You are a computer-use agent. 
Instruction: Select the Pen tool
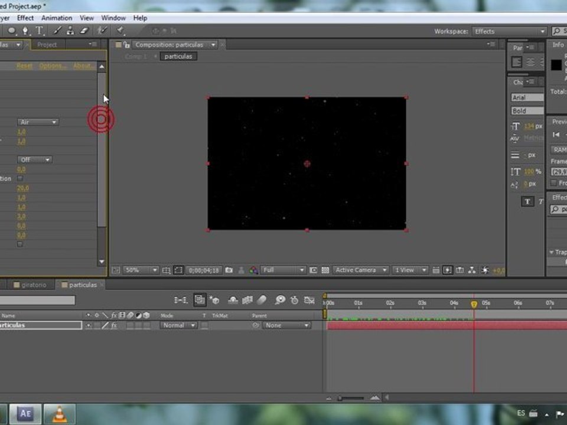pos(25,31)
